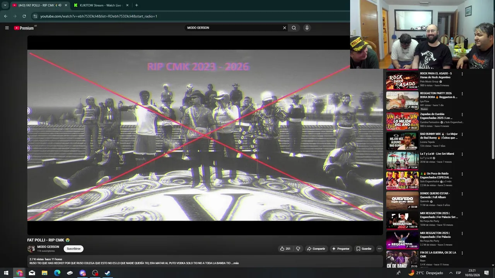The image size is (495, 278).
Task: Open Rock Para El Asado video thumbnail
Action: point(402,80)
